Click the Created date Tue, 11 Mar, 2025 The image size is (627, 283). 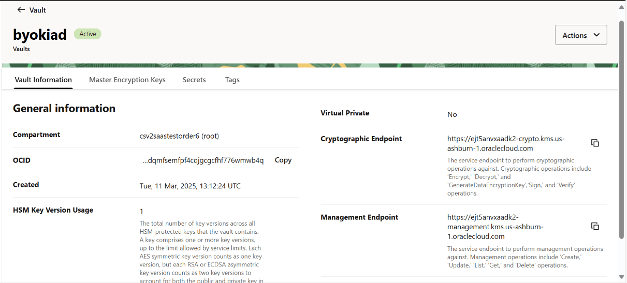(190, 186)
